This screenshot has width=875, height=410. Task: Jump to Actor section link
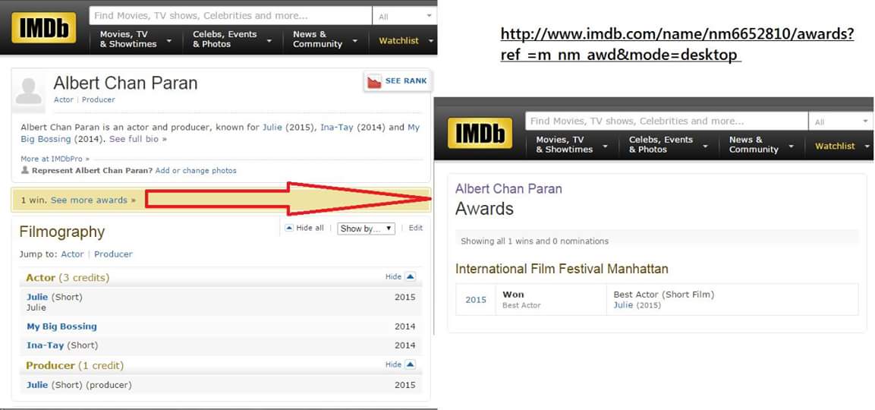coord(72,254)
